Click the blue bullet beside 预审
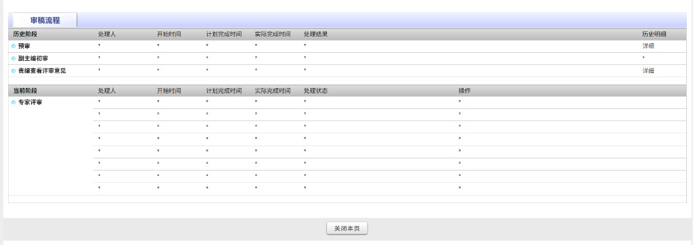The image size is (693, 245). coord(14,46)
